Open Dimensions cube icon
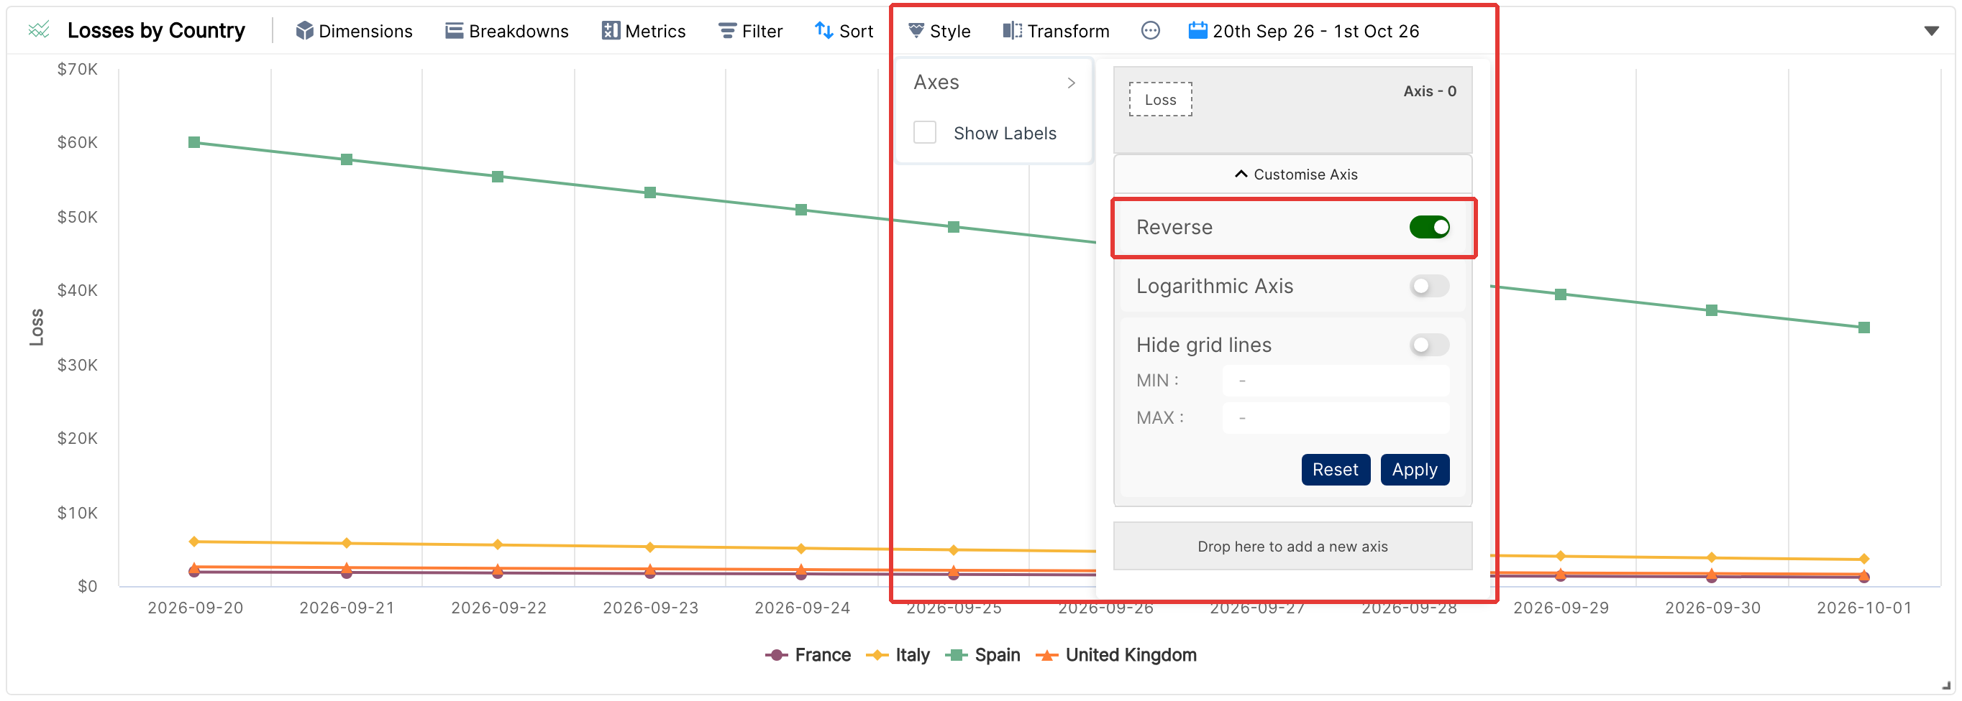Screen dimensions: 1962x701 click(x=305, y=30)
